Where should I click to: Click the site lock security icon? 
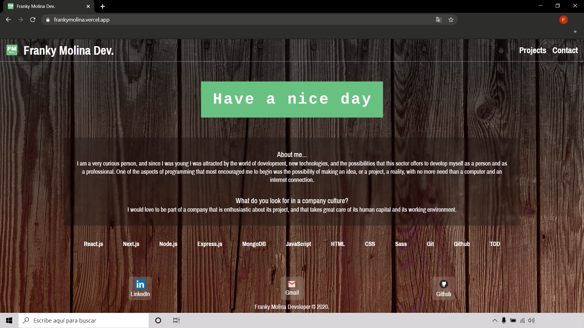[x=48, y=20]
